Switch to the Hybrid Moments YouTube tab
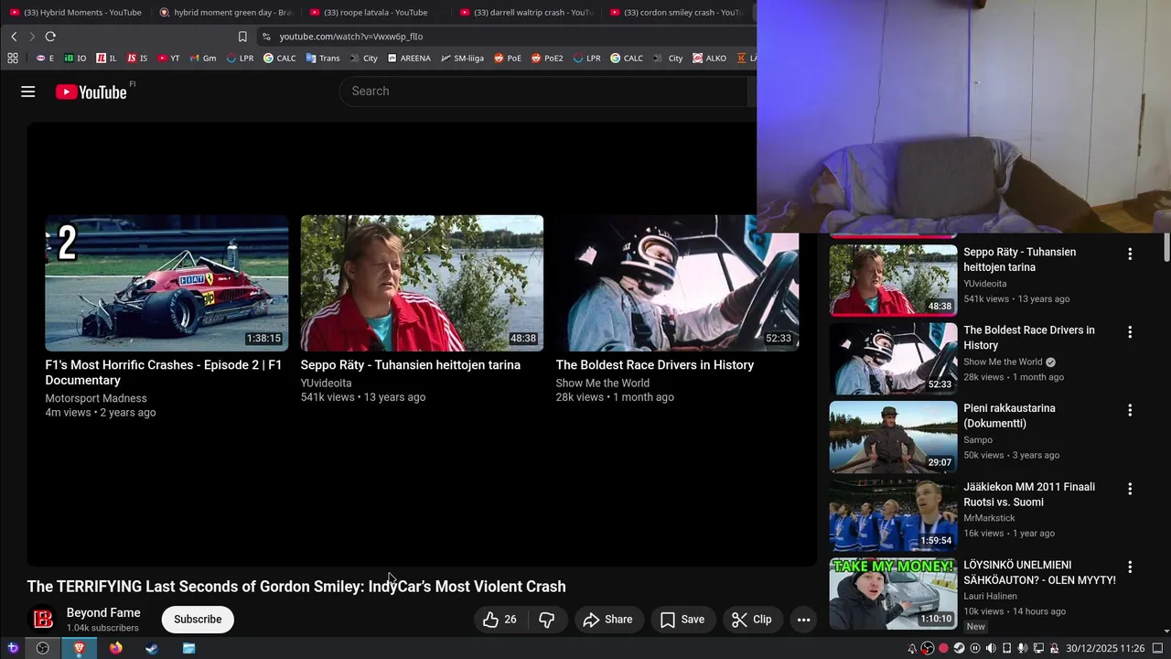Screen dimensions: 1171x659 point(75,13)
